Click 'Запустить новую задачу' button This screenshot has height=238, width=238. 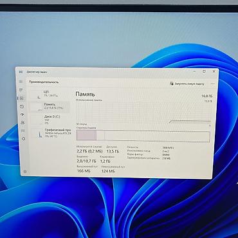[x=187, y=84]
